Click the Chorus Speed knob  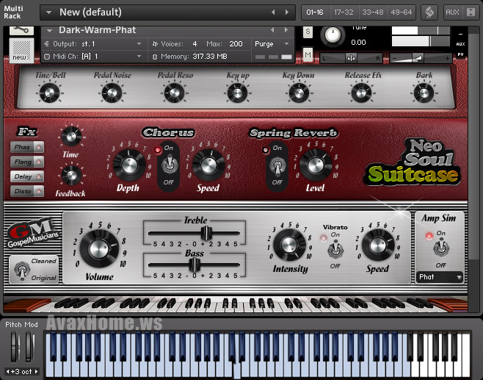click(208, 165)
